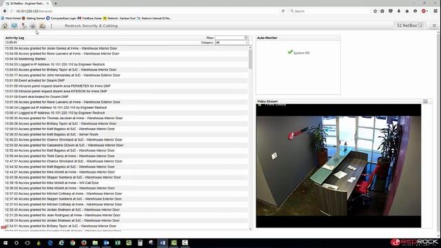Click the browser Search field
Screen dimensions: 441x248
(329, 11)
